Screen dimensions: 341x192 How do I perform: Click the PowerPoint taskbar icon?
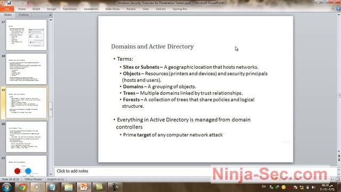tap(84, 187)
